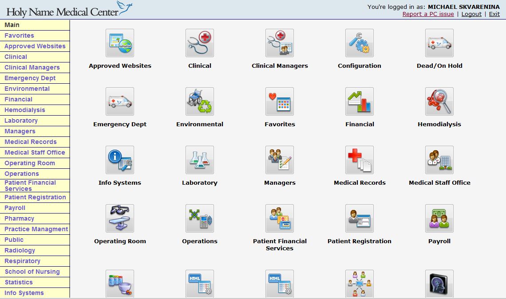Open Payroll from the sidebar menu
Screen dimensions: 506x299
point(35,208)
